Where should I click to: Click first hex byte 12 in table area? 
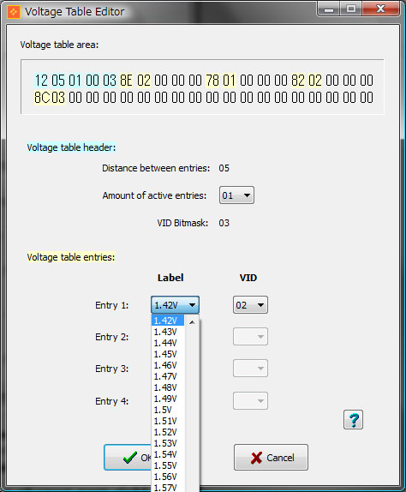(41, 81)
